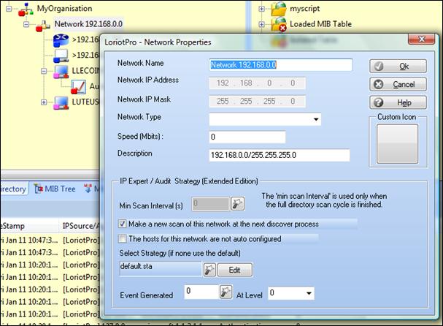This screenshot has width=443, height=326.
Task: Click the default.sta strategy field
Action: click(x=160, y=268)
